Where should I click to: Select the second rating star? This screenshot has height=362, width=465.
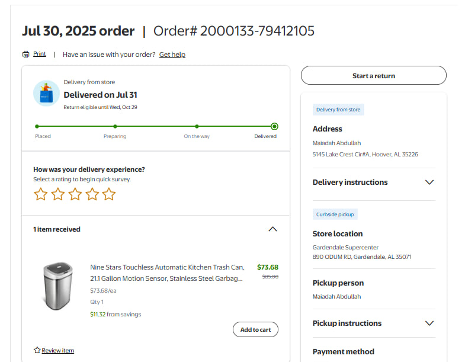point(57,194)
